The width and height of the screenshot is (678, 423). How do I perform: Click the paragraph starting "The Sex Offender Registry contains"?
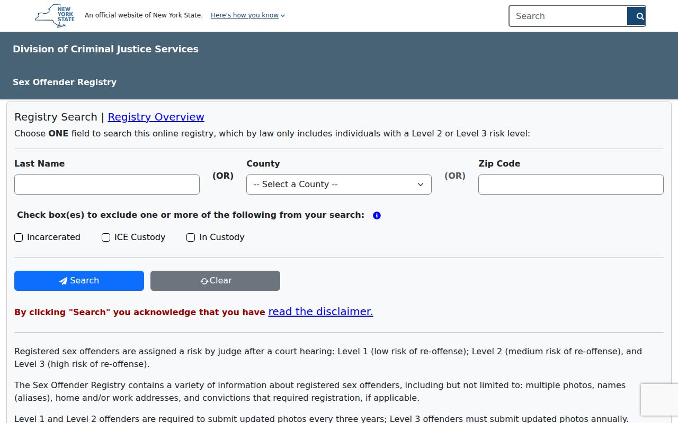click(x=320, y=391)
